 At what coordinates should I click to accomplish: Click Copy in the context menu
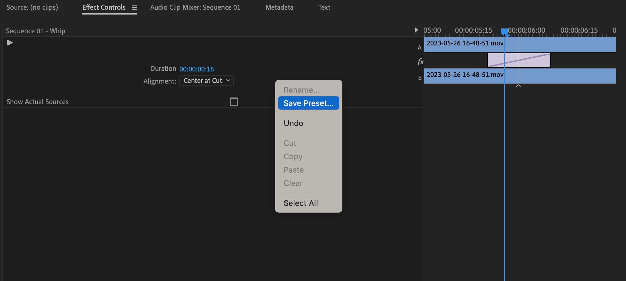(309, 156)
